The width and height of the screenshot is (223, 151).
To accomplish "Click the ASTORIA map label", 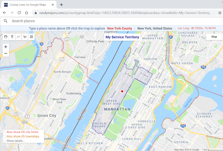I will tap(181, 142).
